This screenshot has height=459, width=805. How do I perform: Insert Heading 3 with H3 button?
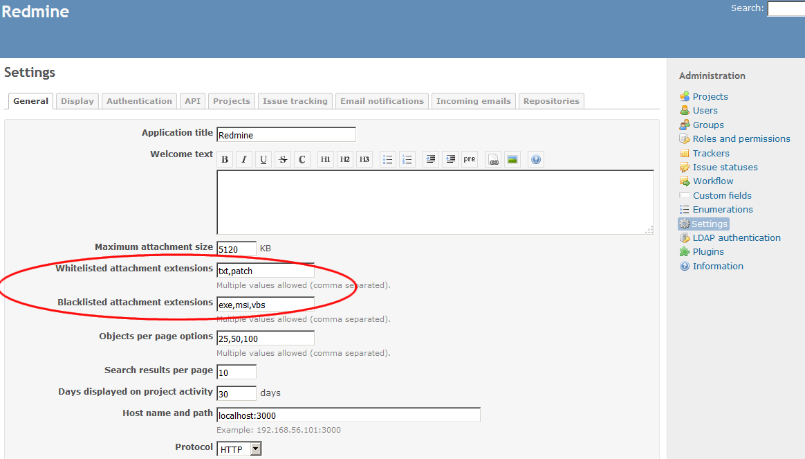[x=364, y=159]
